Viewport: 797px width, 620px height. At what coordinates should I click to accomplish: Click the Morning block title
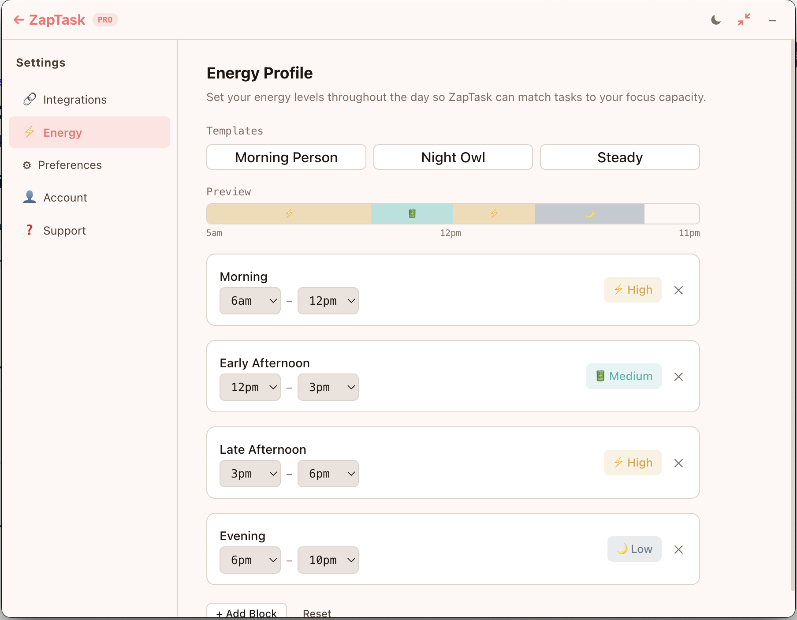[x=243, y=276]
